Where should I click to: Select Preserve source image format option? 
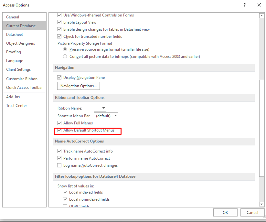pos(65,49)
